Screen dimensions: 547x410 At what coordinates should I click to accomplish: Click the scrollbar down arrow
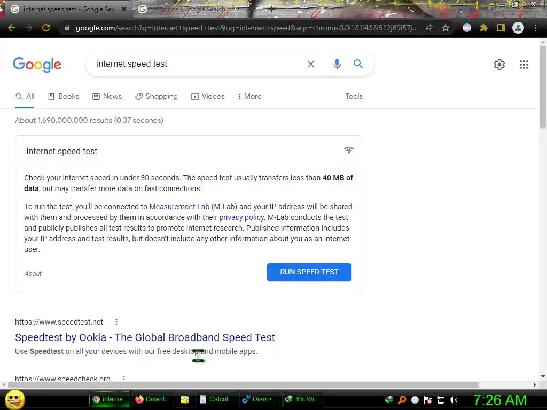click(x=543, y=376)
